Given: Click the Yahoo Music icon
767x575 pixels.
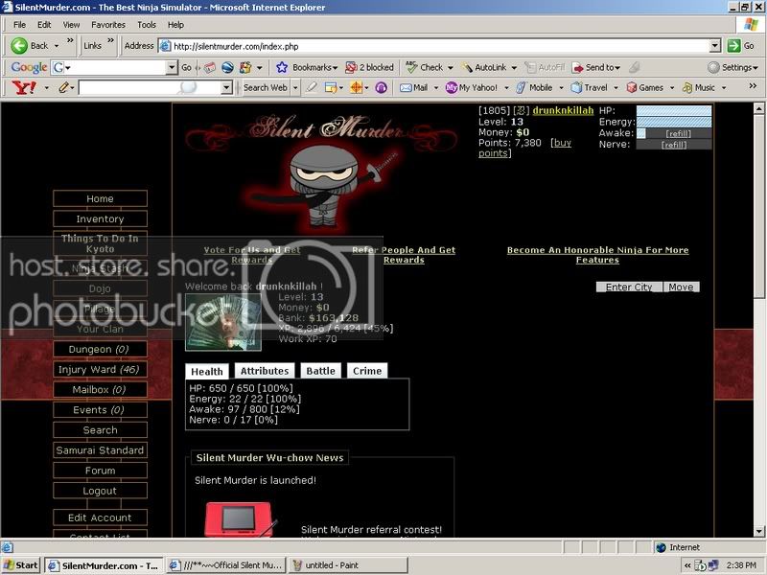Looking at the screenshot, I should click(x=687, y=87).
